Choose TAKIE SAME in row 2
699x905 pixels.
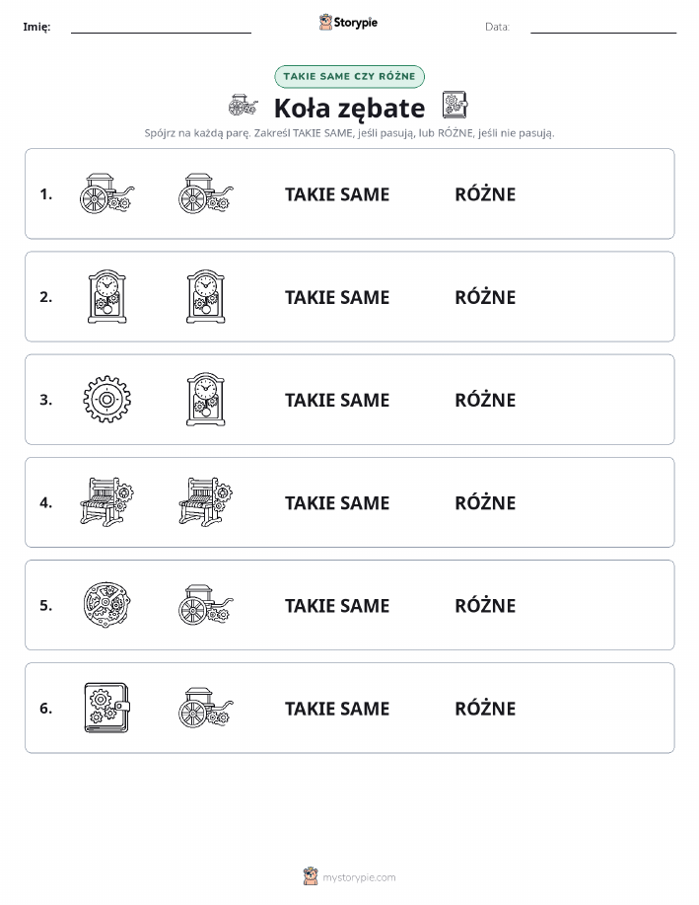click(x=337, y=297)
